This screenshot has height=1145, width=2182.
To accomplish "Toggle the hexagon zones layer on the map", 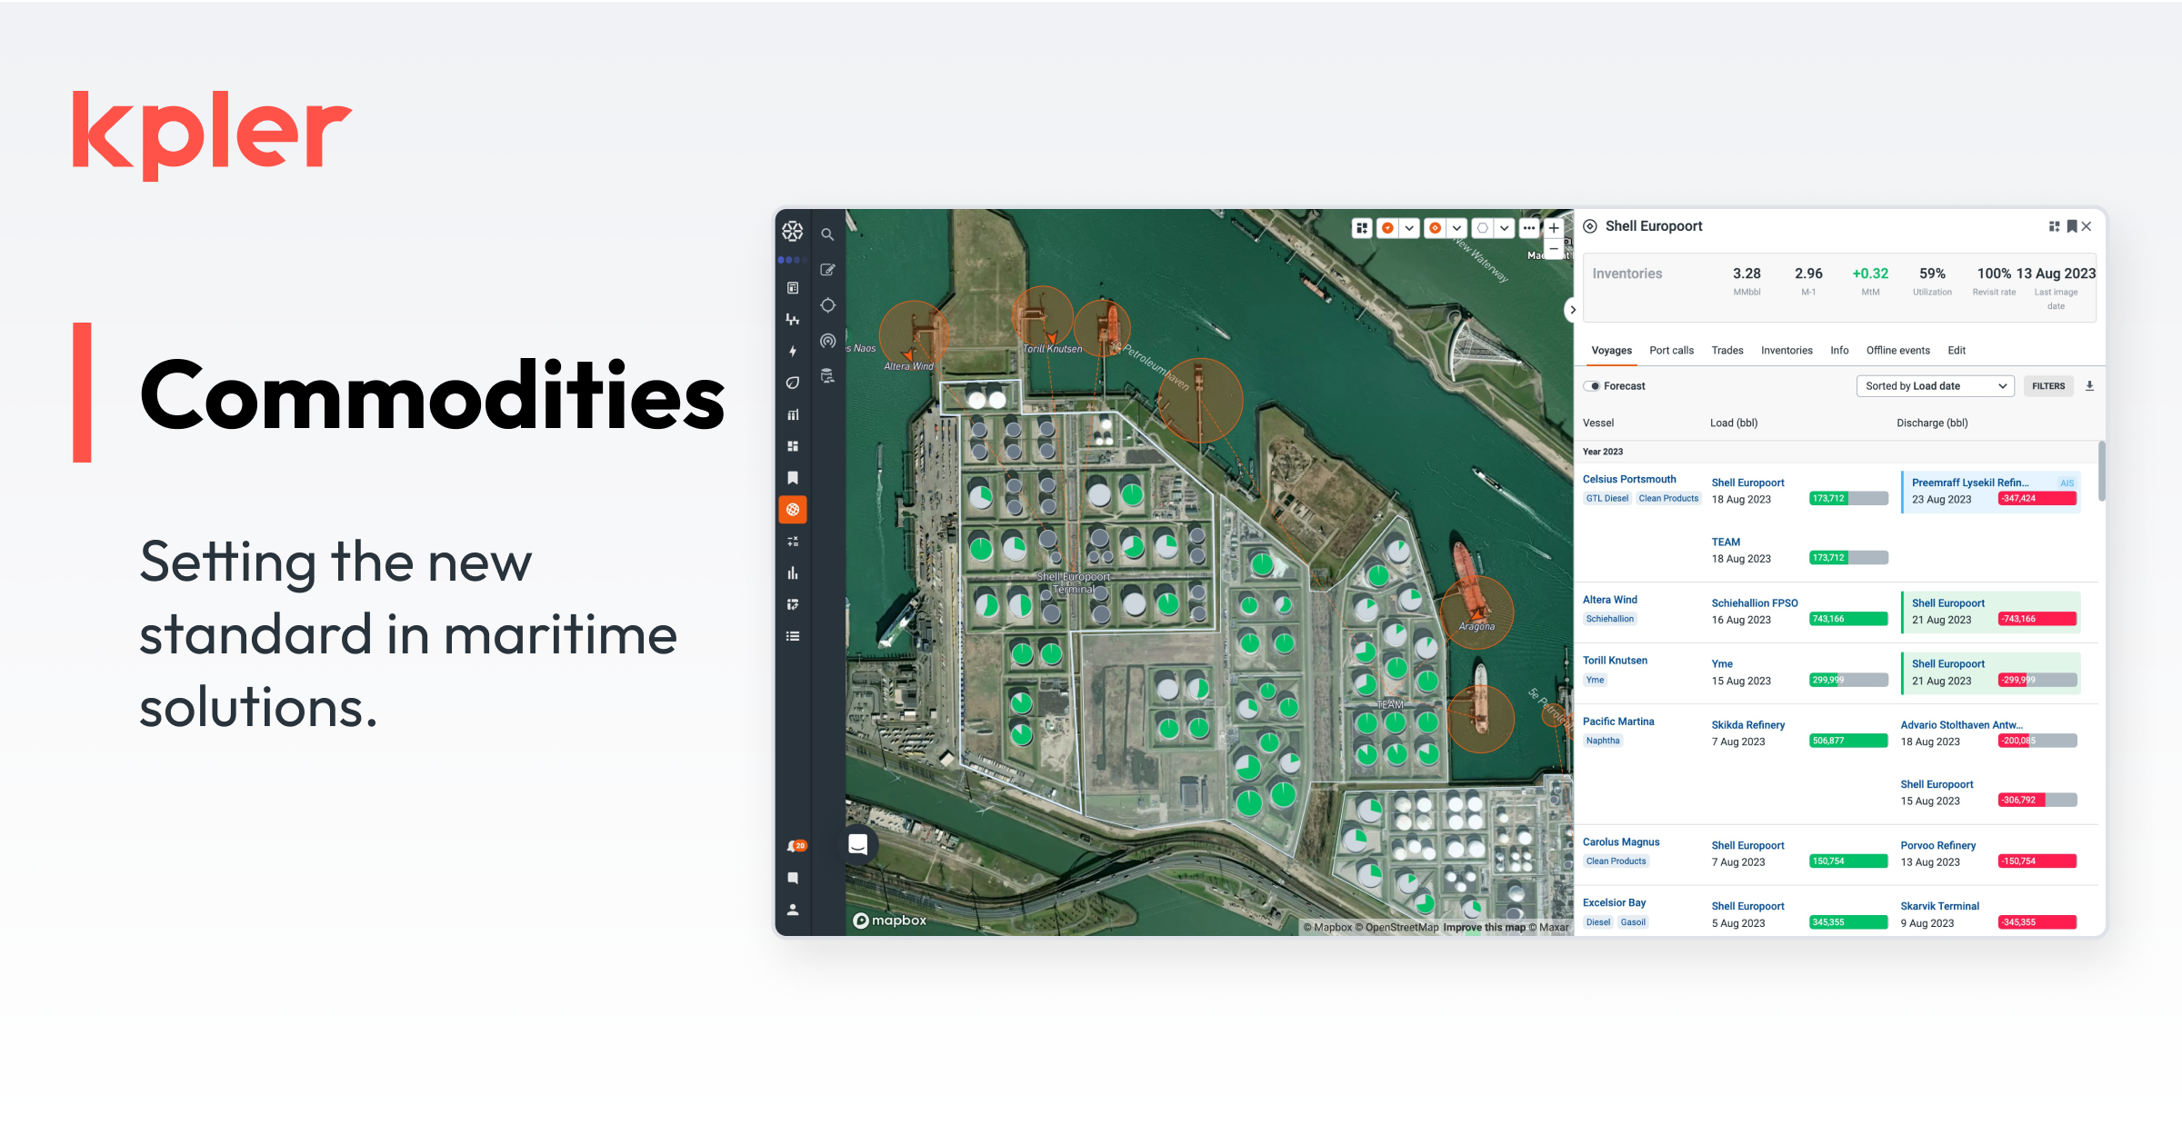I will [1482, 227].
